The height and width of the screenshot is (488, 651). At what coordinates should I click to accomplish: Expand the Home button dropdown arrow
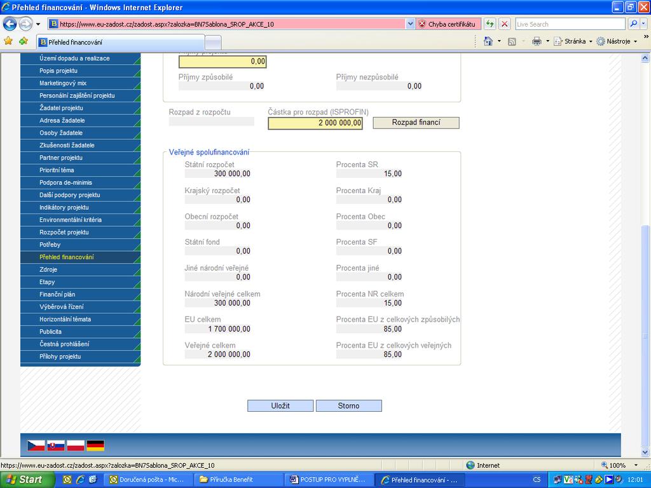tap(499, 41)
